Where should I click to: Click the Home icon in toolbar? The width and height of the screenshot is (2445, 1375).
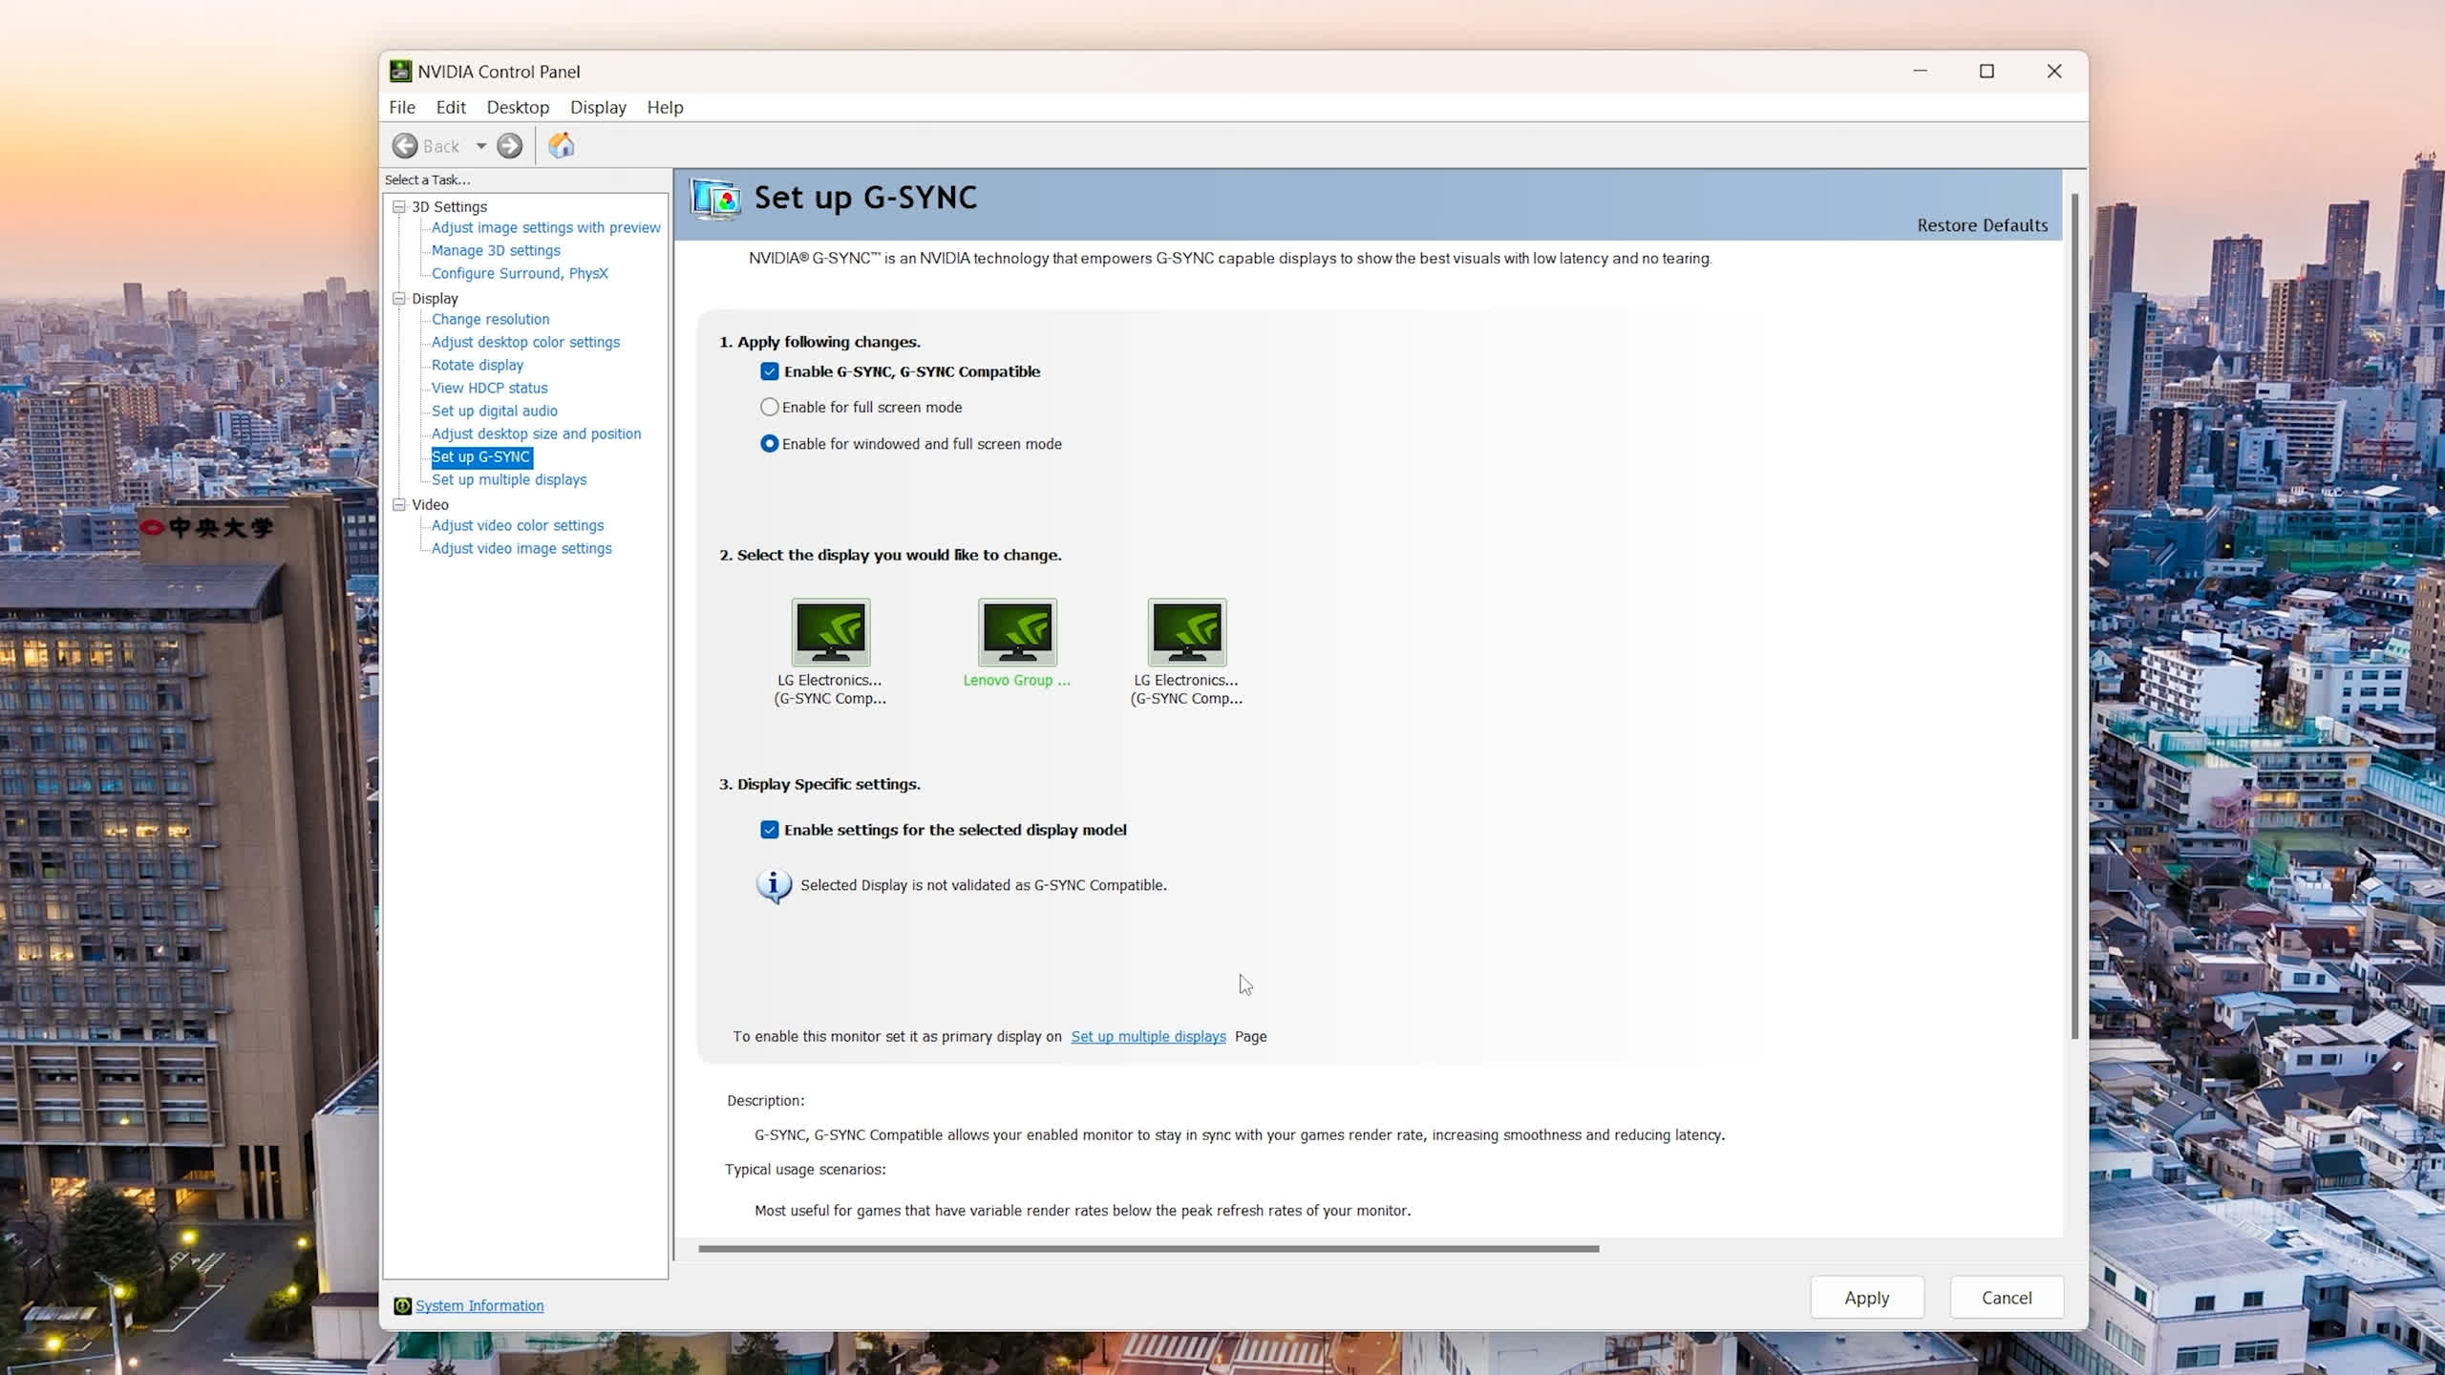tap(562, 145)
